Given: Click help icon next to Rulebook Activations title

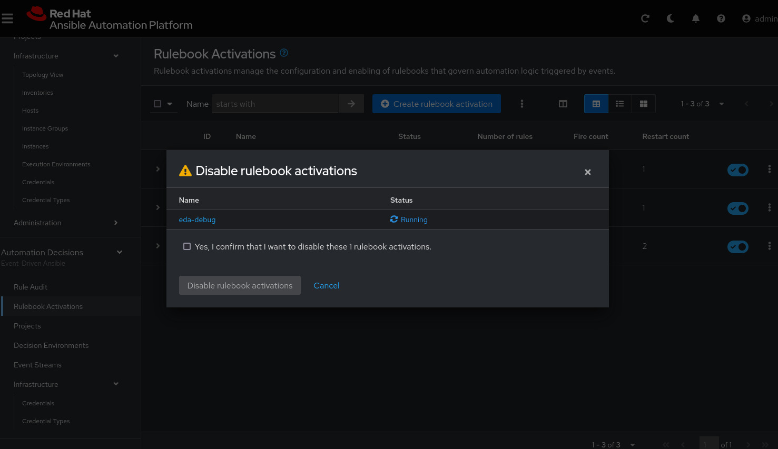Looking at the screenshot, I should pos(284,53).
